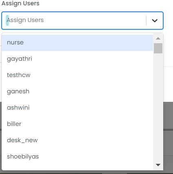Pick shoebilyas from the user list
This screenshot has height=174, width=173.
[77, 156]
